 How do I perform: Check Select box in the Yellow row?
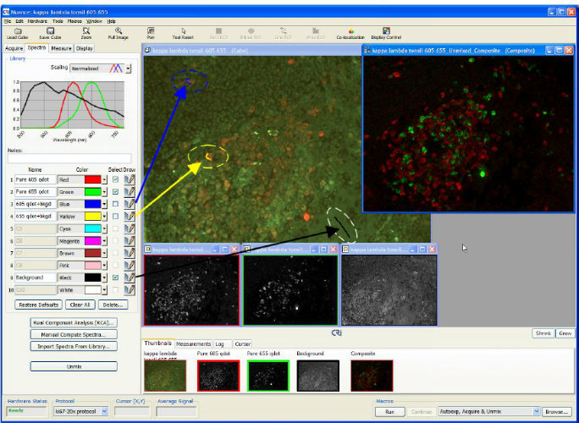click(116, 216)
